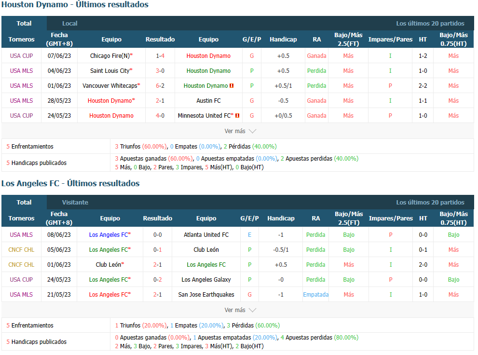Viewport: 478px width, 355px height.
Task: Click Club León as home team on 01/06/23
Action: (110, 264)
